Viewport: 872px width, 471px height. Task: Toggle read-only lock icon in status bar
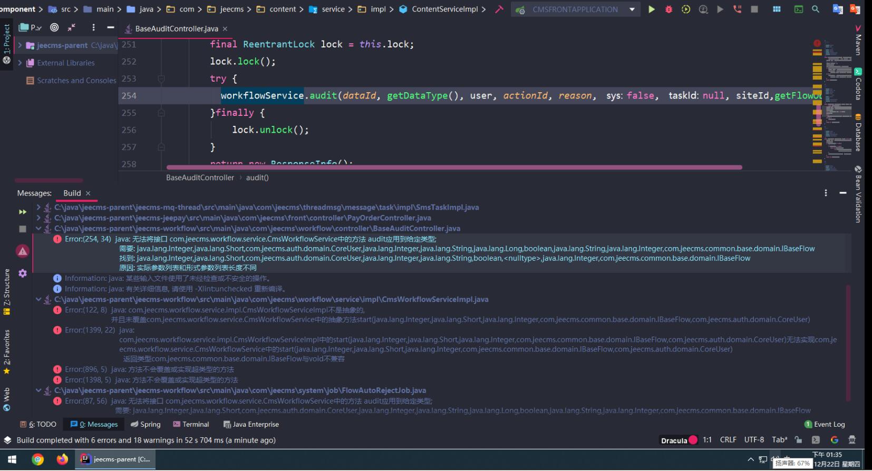798,440
